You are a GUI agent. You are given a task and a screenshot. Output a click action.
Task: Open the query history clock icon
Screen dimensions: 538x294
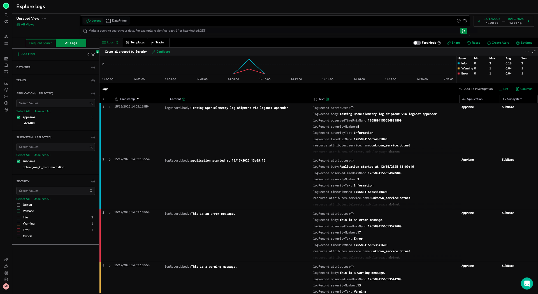465,21
